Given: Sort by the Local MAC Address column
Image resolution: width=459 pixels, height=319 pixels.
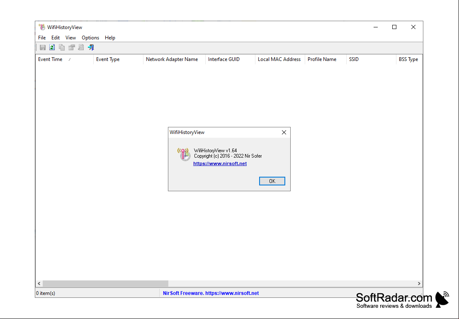Looking at the screenshot, I should (280, 59).
